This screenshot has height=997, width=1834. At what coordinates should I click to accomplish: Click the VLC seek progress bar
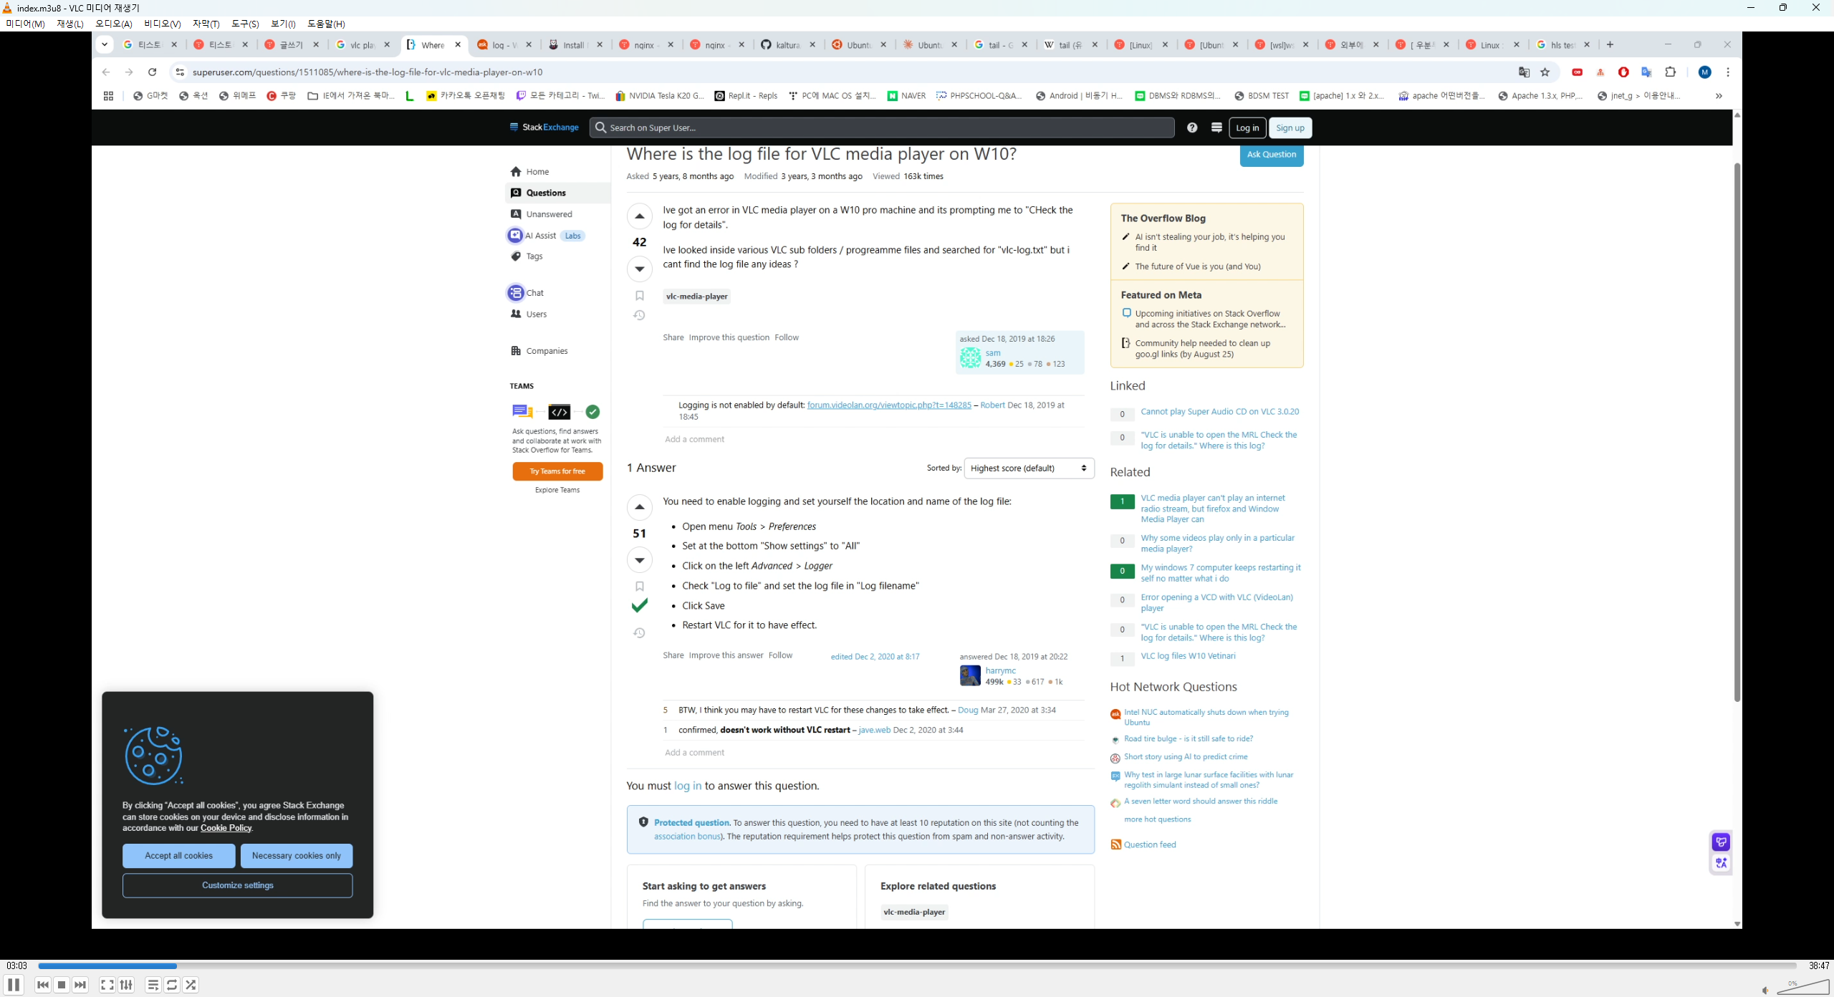click(x=917, y=965)
